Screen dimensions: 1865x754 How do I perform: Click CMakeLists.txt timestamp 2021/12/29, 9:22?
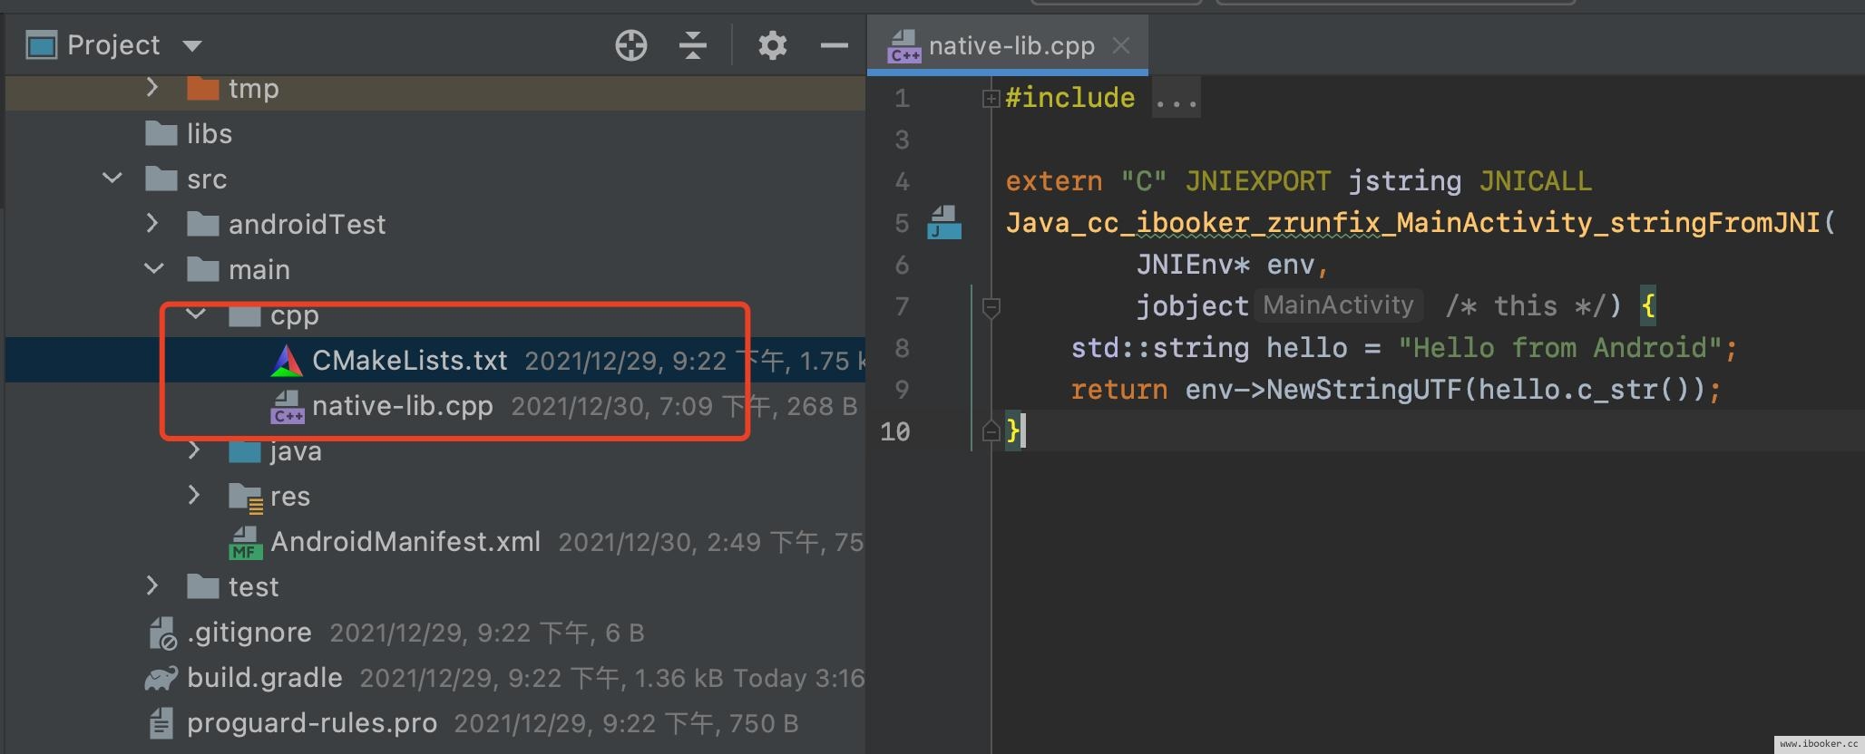626,362
